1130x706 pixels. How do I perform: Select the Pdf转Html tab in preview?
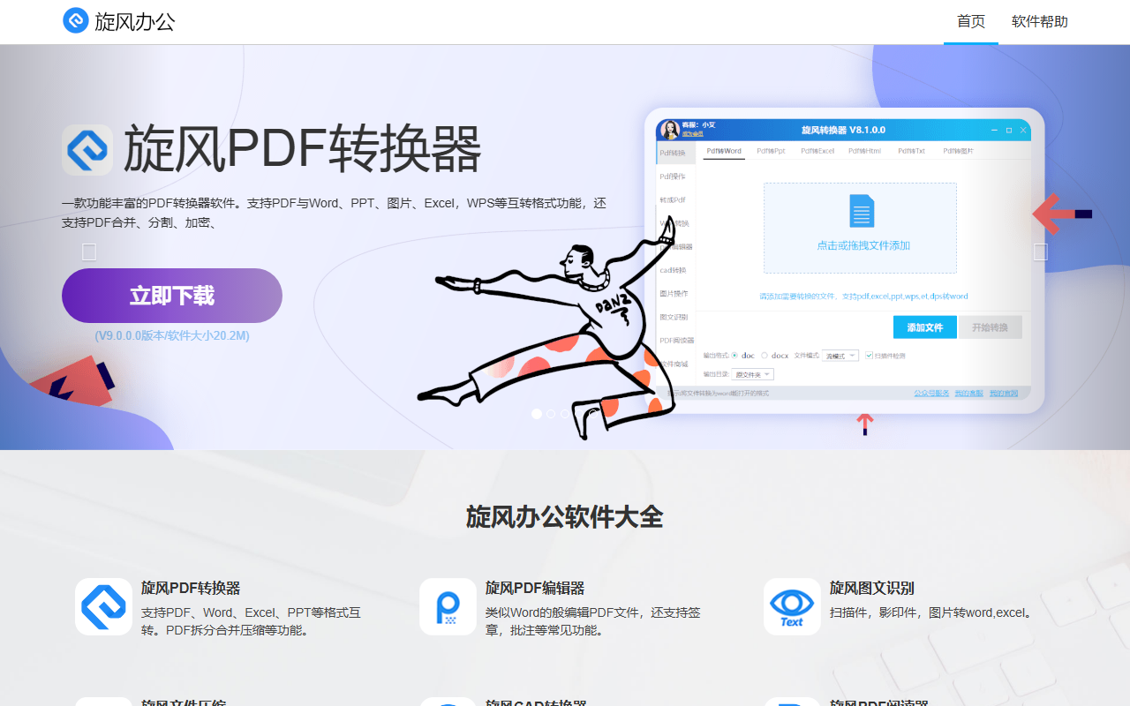coord(865,151)
